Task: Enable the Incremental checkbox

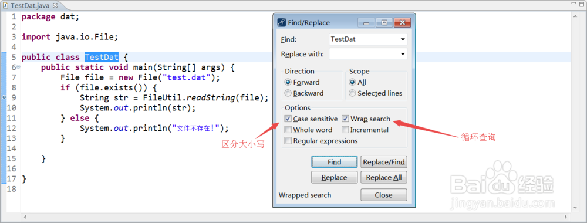Action: pos(345,130)
